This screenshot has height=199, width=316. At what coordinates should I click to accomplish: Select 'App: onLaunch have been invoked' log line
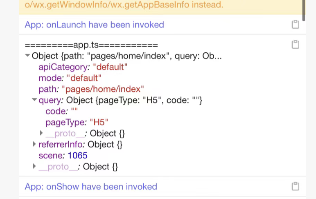tap(94, 25)
